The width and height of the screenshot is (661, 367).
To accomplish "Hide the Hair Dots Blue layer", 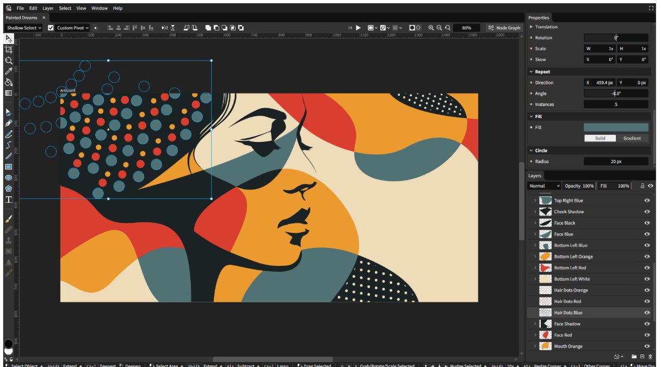I will (647, 313).
